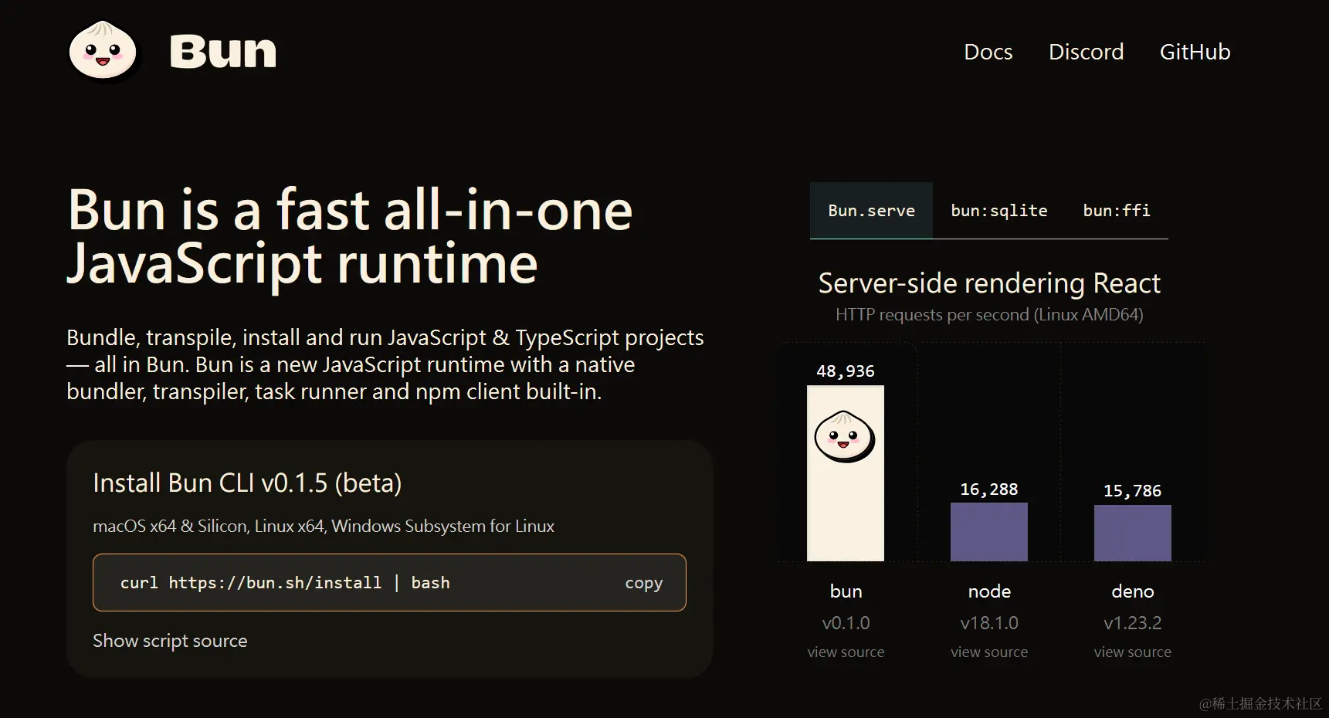Click the '16,288' value label
The image size is (1329, 718).
989,489
